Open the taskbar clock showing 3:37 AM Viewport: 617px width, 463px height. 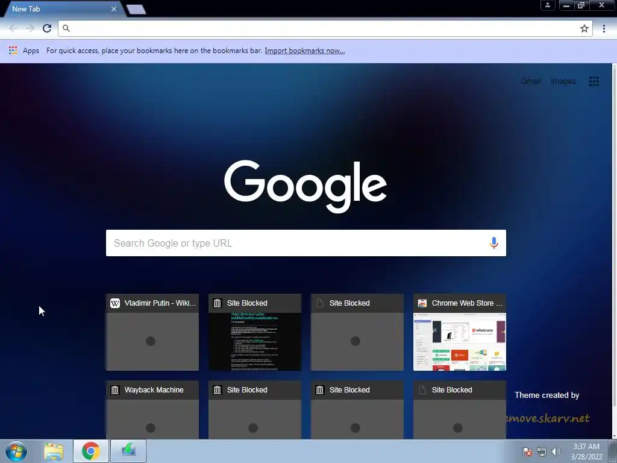[x=586, y=451]
